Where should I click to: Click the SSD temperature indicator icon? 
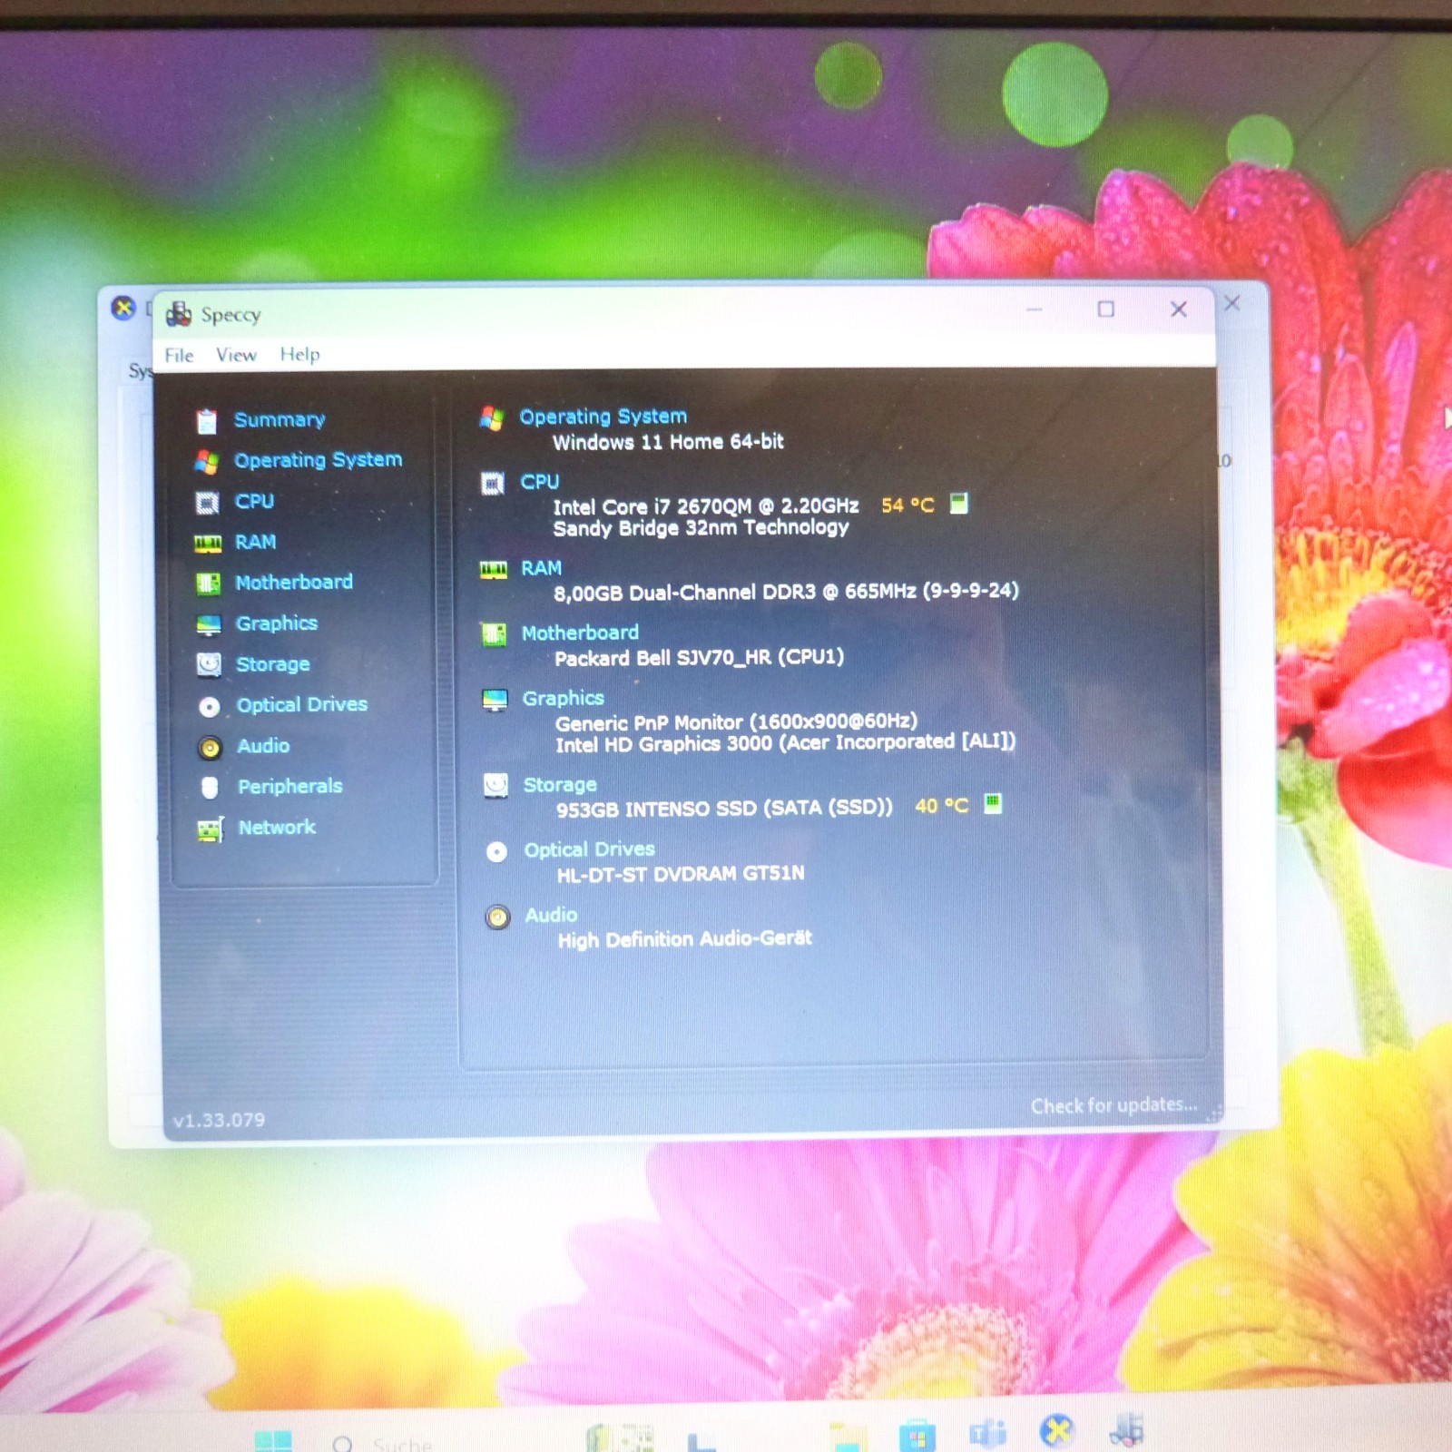click(994, 804)
